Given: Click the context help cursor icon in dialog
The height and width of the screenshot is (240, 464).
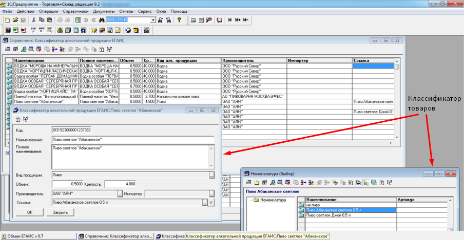Looking at the screenshot, I should [x=26, y=119].
